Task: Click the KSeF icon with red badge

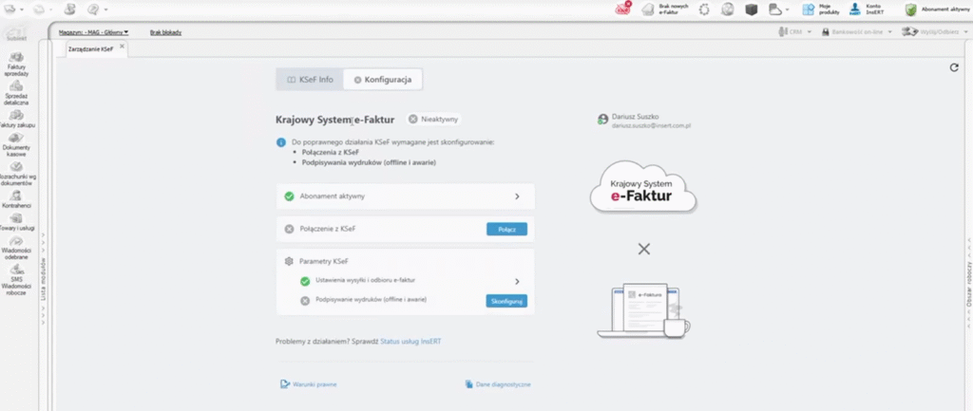Action: [623, 9]
